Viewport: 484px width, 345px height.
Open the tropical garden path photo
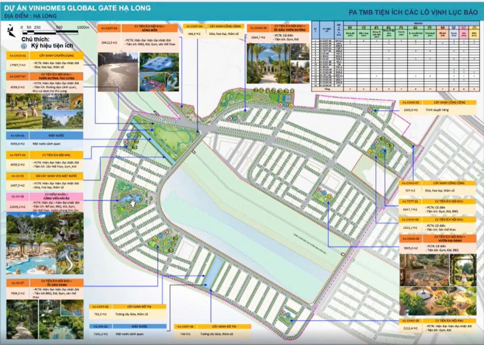tap(21, 319)
